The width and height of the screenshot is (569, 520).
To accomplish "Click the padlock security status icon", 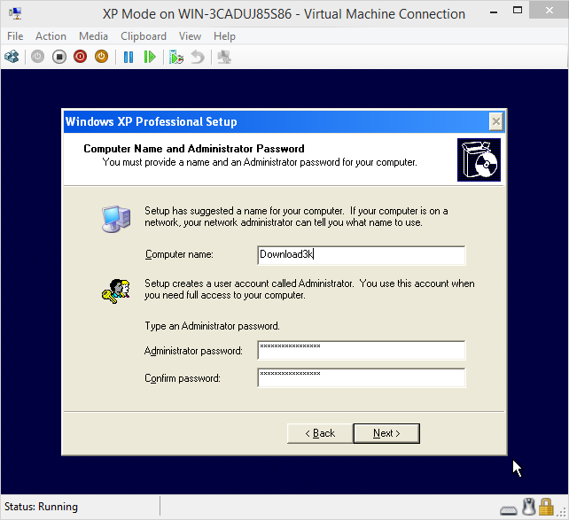I will coord(546,507).
